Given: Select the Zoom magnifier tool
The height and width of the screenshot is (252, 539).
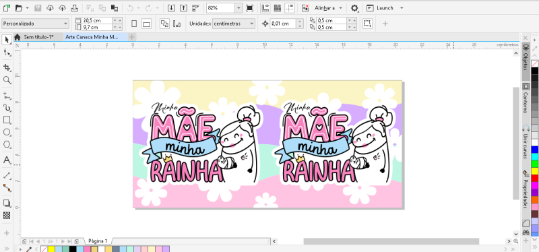Looking at the screenshot, I should 7,80.
